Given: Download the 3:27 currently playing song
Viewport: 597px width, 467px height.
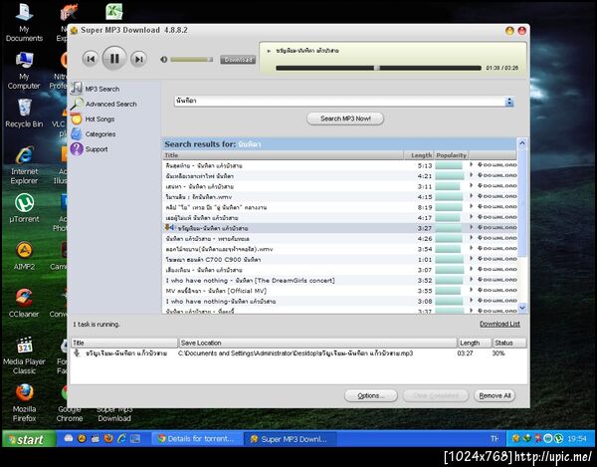Looking at the screenshot, I should coord(497,227).
